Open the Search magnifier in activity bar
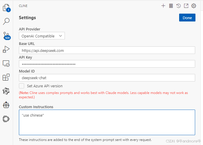The image size is (203, 145). click(6, 21)
